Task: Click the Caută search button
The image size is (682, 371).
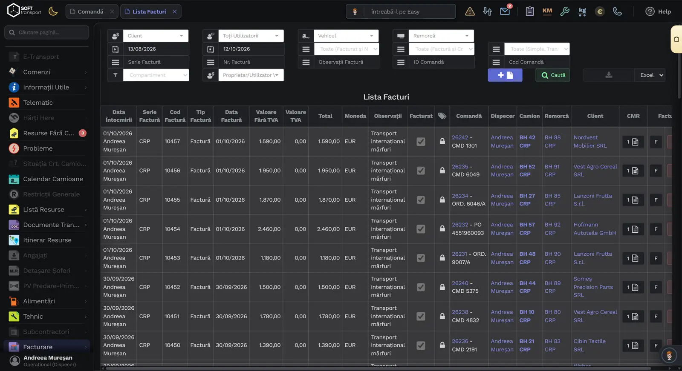Action: (553, 75)
